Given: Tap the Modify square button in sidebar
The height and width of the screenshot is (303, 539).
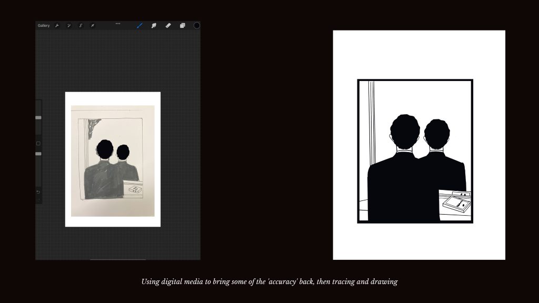Looking at the screenshot, I should point(38,143).
